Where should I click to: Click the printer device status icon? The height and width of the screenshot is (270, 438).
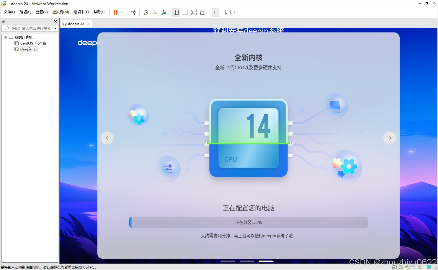(x=413, y=267)
